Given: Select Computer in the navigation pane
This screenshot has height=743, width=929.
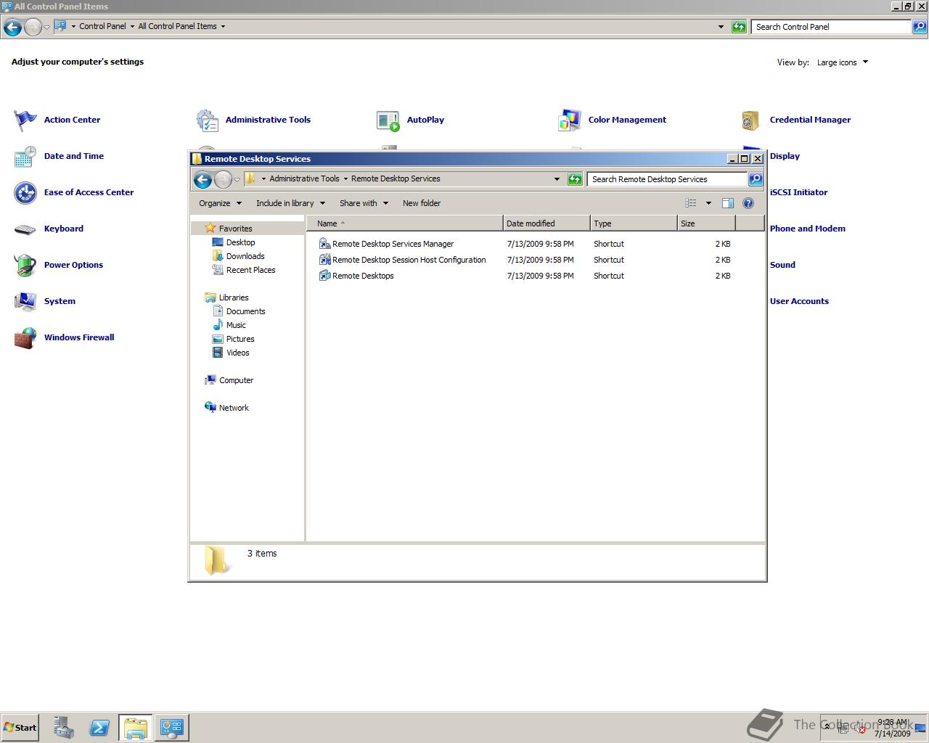Looking at the screenshot, I should click(236, 380).
